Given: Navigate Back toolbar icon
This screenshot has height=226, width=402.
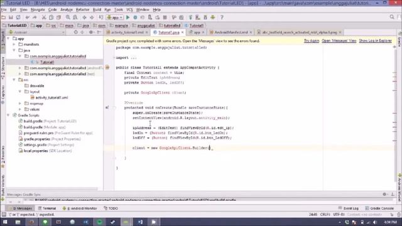Looking at the screenshot, I should coord(84,18).
